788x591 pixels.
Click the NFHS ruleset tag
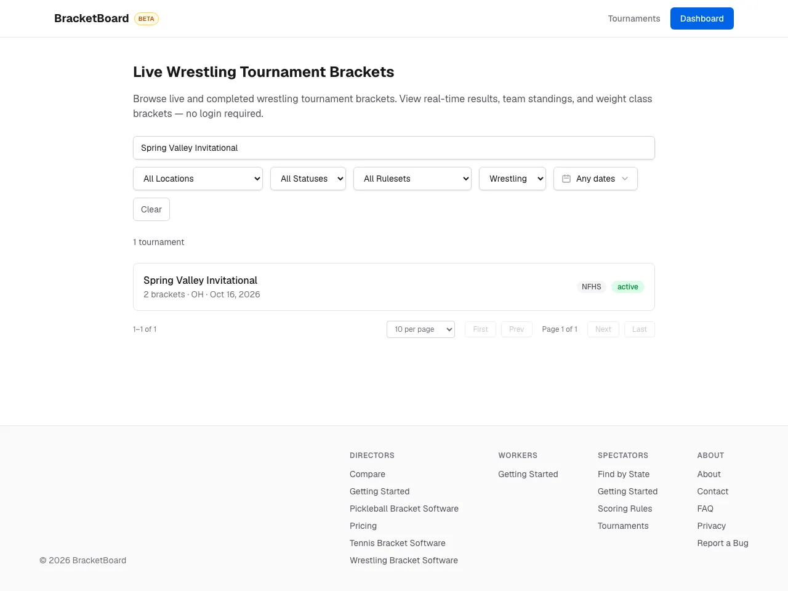point(592,287)
